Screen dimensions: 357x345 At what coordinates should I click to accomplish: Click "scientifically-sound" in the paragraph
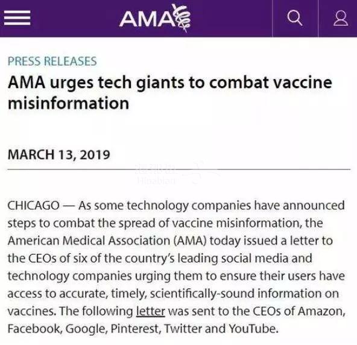pyautogui.click(x=202, y=294)
